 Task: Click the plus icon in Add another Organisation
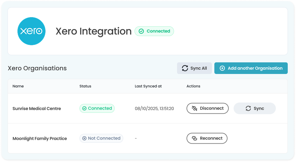click(x=222, y=68)
